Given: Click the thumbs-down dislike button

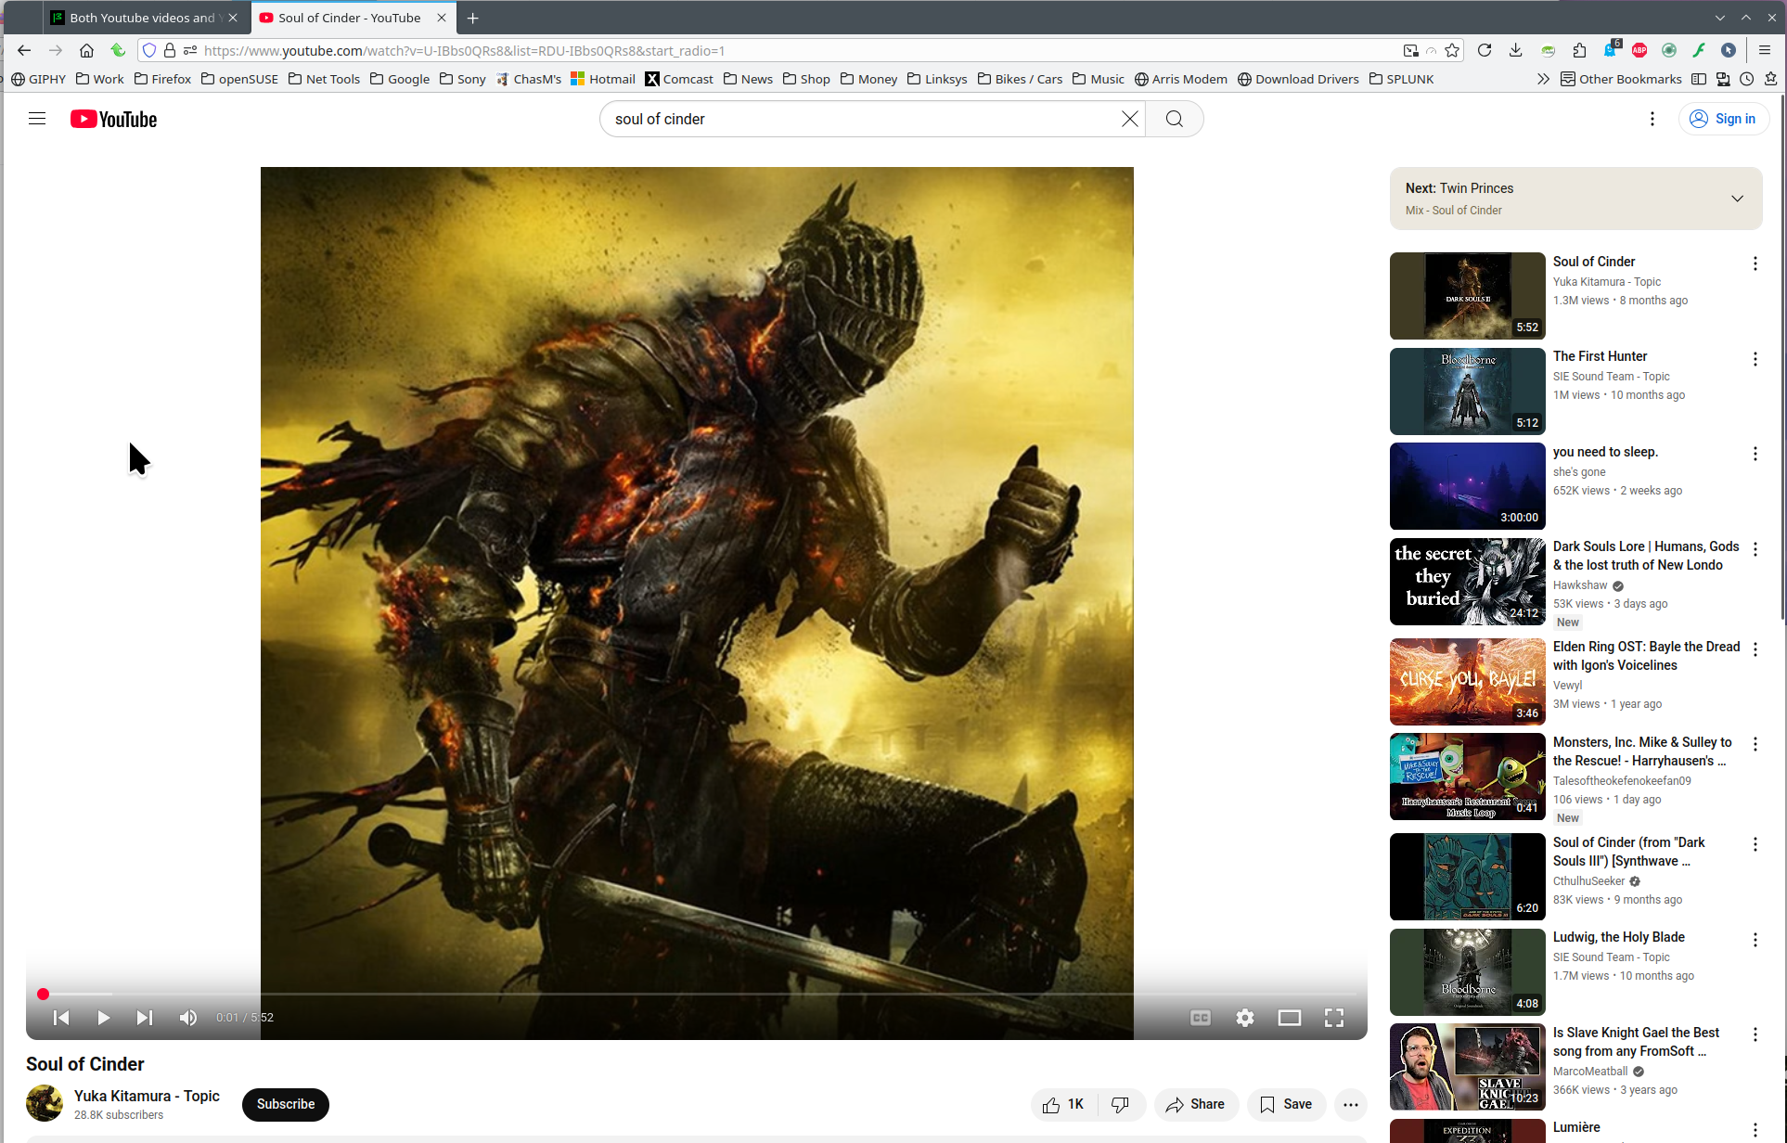Looking at the screenshot, I should click(1120, 1104).
